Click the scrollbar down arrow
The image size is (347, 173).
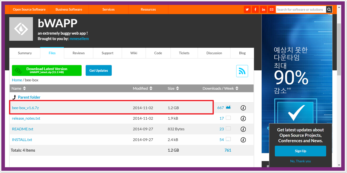339,165
